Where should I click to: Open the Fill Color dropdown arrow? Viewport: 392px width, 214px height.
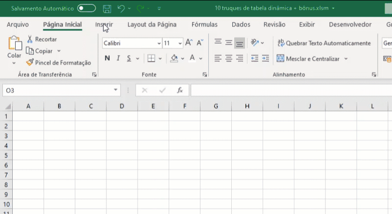[x=182, y=59]
